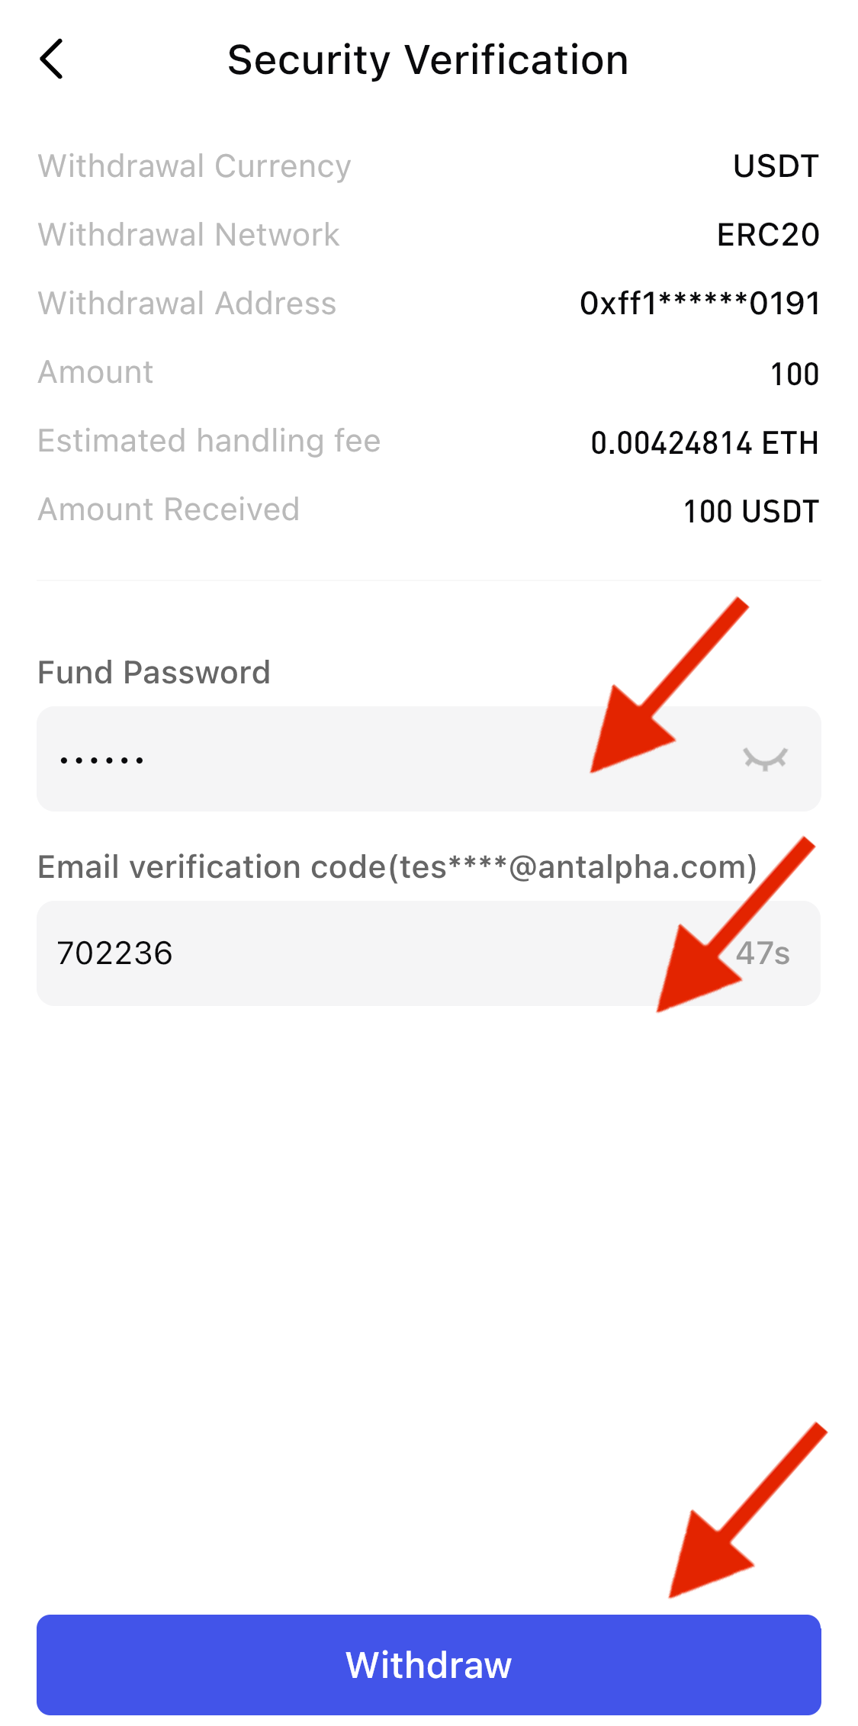
Task: Tap the Amount Received 100 USDT row
Action: pos(750,510)
